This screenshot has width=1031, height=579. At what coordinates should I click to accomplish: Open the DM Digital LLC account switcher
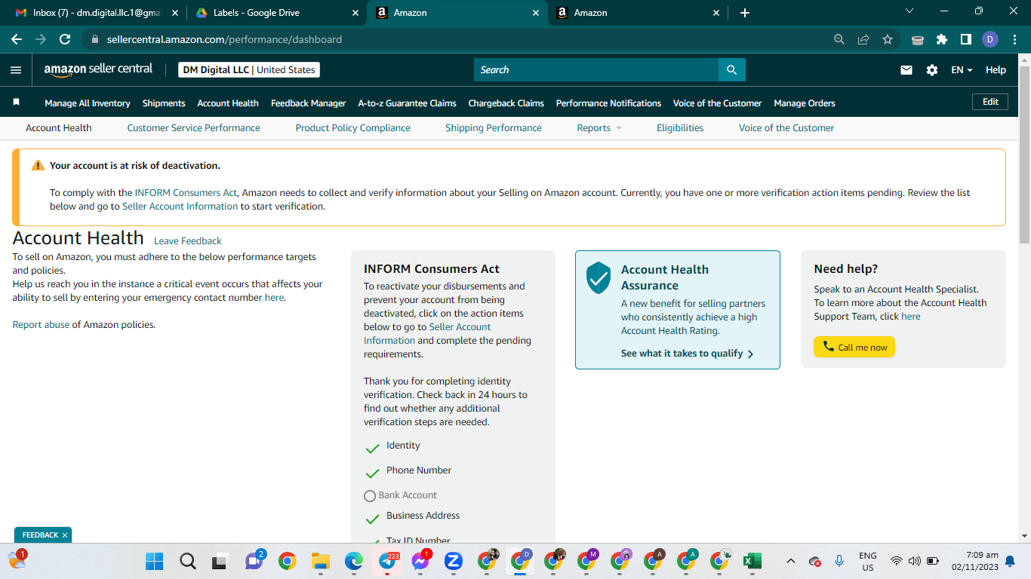click(249, 70)
